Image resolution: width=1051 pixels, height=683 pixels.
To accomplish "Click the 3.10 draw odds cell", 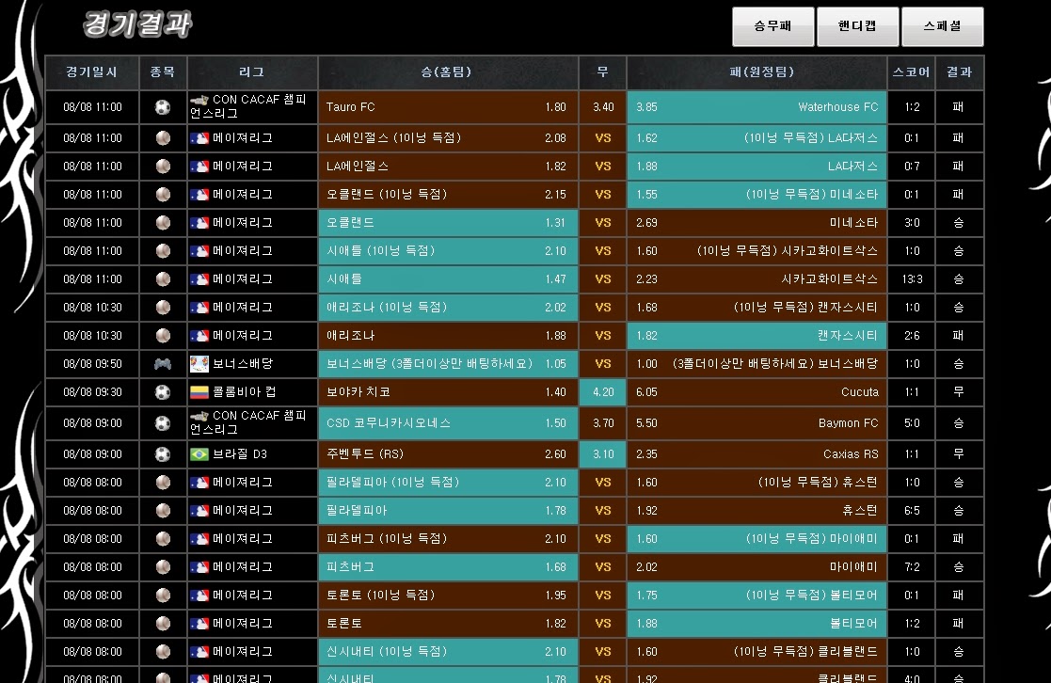I will 602,454.
